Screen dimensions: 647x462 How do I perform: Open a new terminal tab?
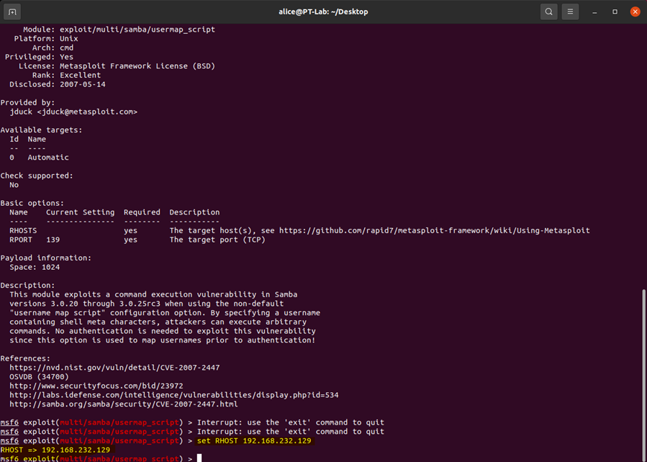(12, 12)
